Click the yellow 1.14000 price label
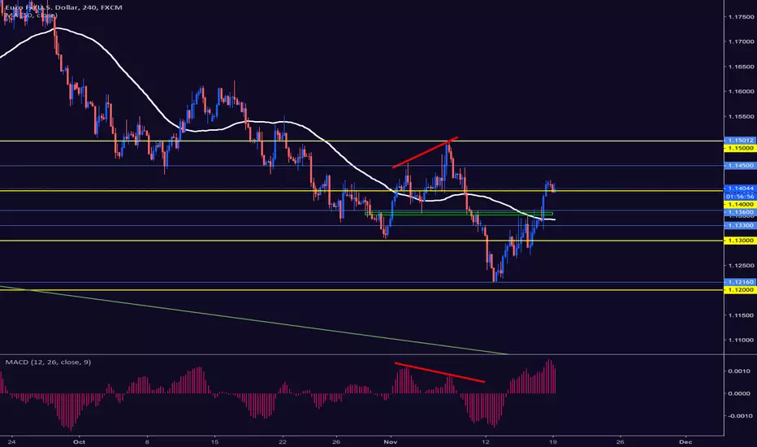This screenshot has height=447, width=757. tap(740, 205)
